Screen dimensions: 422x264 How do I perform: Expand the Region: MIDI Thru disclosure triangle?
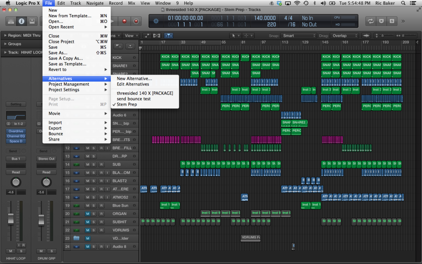coord(5,35)
